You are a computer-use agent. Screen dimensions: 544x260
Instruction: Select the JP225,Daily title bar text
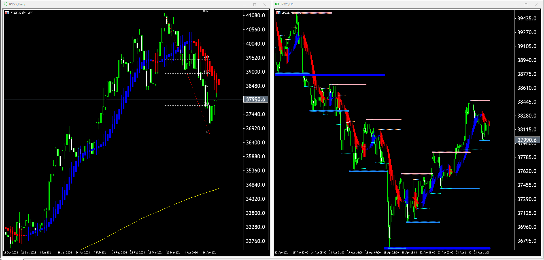(17, 4)
